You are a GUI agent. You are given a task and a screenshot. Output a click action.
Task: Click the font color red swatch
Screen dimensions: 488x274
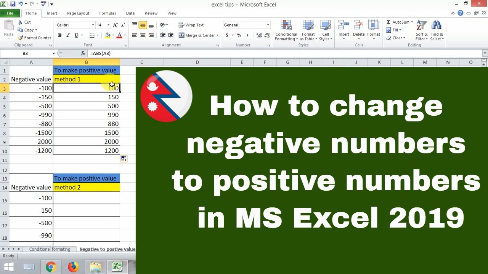point(119,35)
